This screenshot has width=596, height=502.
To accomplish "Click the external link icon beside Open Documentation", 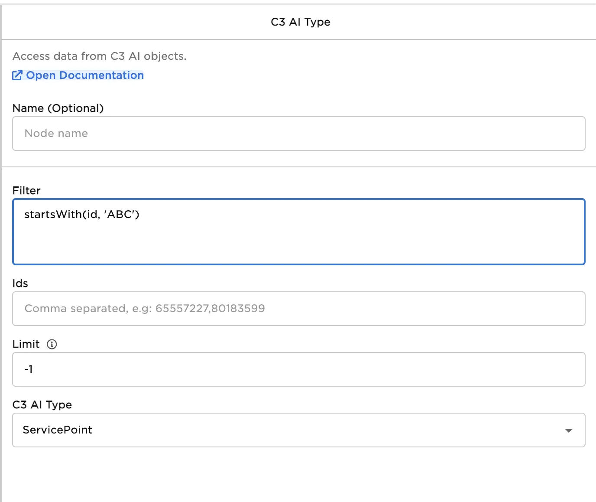I will (x=17, y=75).
